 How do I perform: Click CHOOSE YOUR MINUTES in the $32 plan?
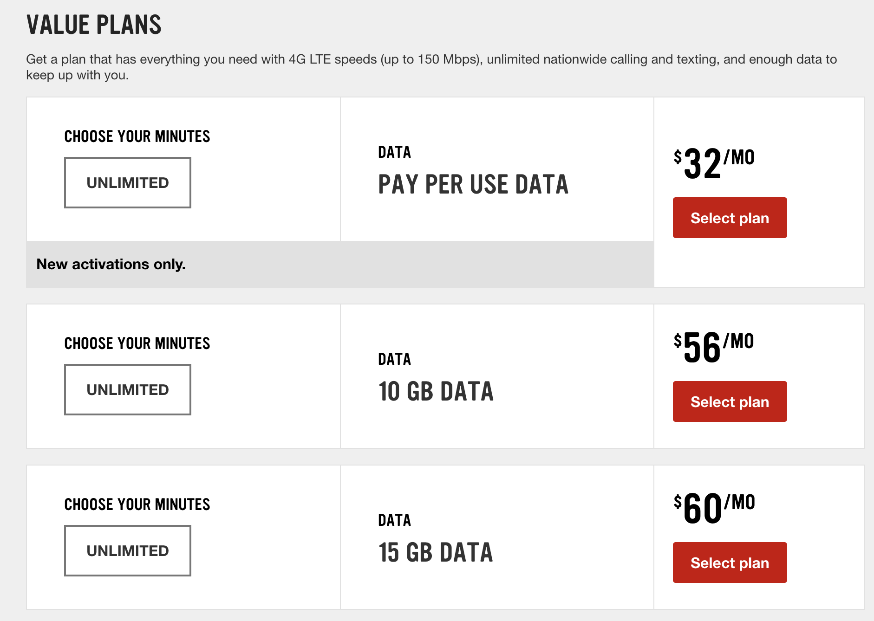[137, 136]
